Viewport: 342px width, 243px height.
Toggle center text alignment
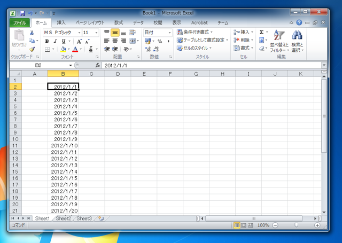click(115, 41)
